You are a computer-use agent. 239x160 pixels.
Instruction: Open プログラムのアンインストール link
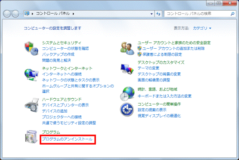67,139
